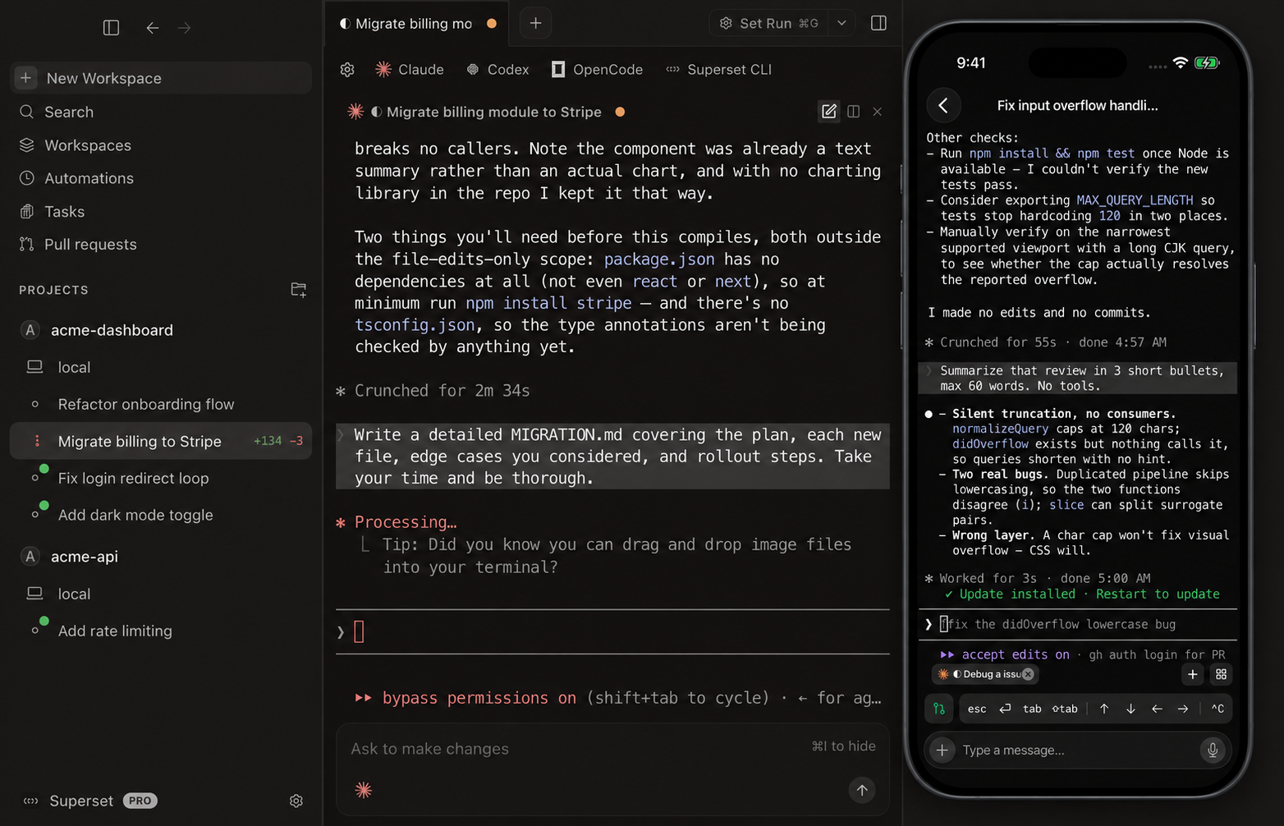The height and width of the screenshot is (826, 1284).
Task: Switch to Migrate billing mo tab
Action: 417,24
